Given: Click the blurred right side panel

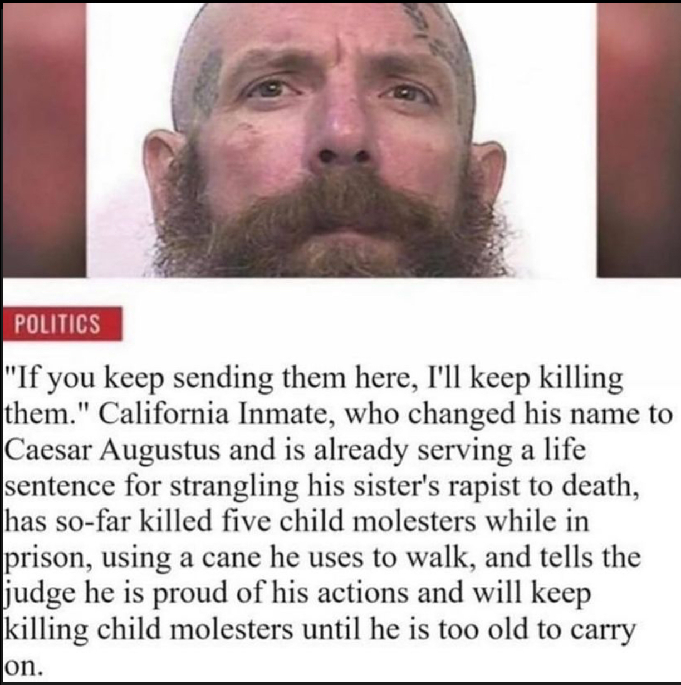Looking at the screenshot, I should point(639,140).
